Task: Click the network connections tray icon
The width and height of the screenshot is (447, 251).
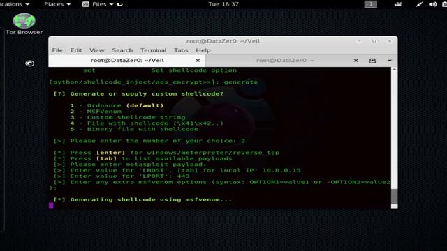Action: pos(398,4)
